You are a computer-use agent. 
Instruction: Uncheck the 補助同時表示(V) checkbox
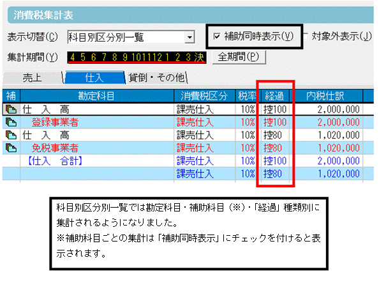217,36
